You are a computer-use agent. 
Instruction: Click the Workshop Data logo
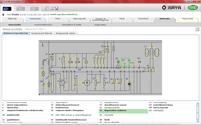[x=172, y=7]
